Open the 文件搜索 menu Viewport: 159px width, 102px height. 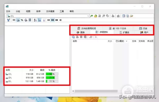tap(50, 11)
